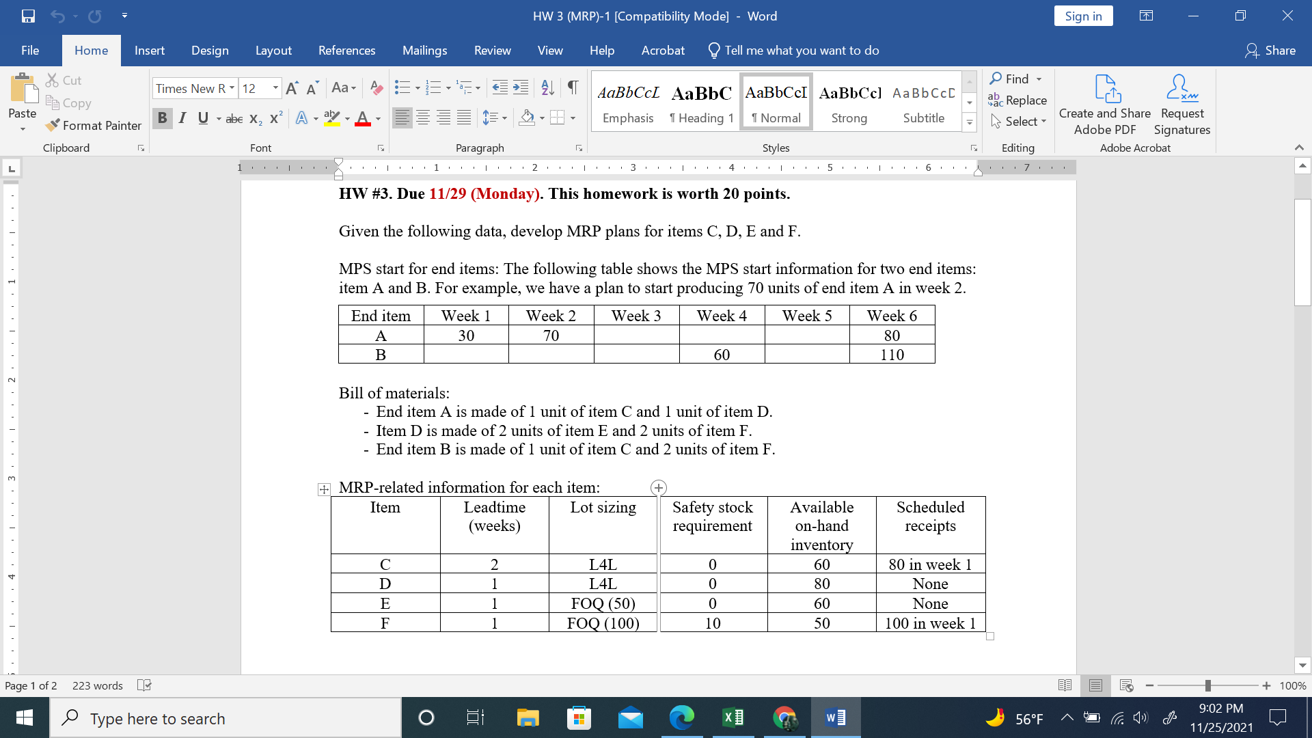Click the Text Highlight Color icon
Screen dimensions: 1312x738
click(331, 118)
